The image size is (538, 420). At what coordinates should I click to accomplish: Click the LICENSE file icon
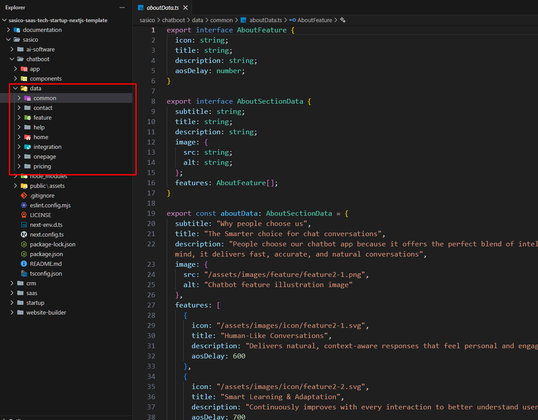(x=24, y=215)
